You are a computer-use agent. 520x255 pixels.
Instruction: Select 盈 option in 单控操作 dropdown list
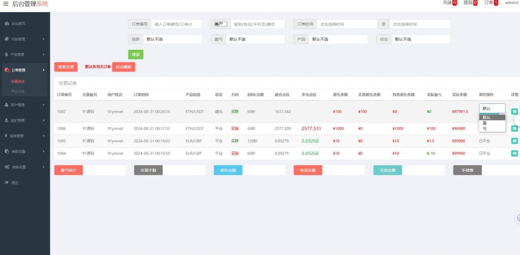click(x=484, y=123)
